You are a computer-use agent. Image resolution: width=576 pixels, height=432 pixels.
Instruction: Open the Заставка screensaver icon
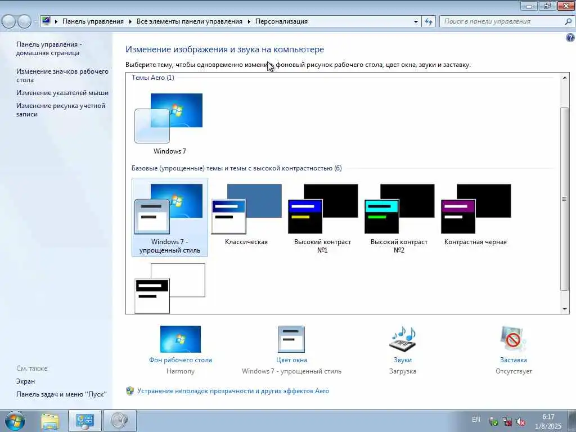click(x=514, y=339)
